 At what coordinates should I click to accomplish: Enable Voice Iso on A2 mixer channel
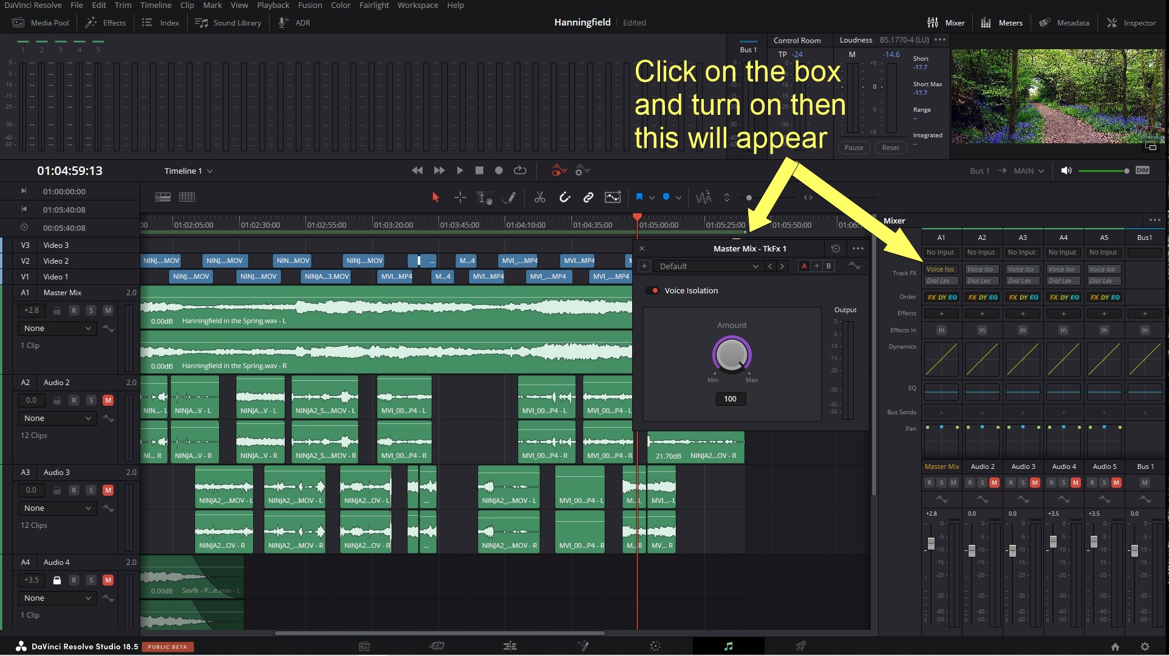pyautogui.click(x=981, y=269)
